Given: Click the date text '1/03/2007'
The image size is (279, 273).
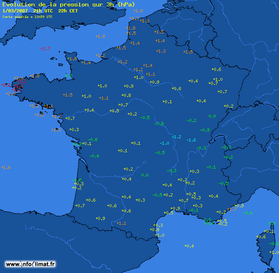Looking at the screenshot, I should [15, 11].
